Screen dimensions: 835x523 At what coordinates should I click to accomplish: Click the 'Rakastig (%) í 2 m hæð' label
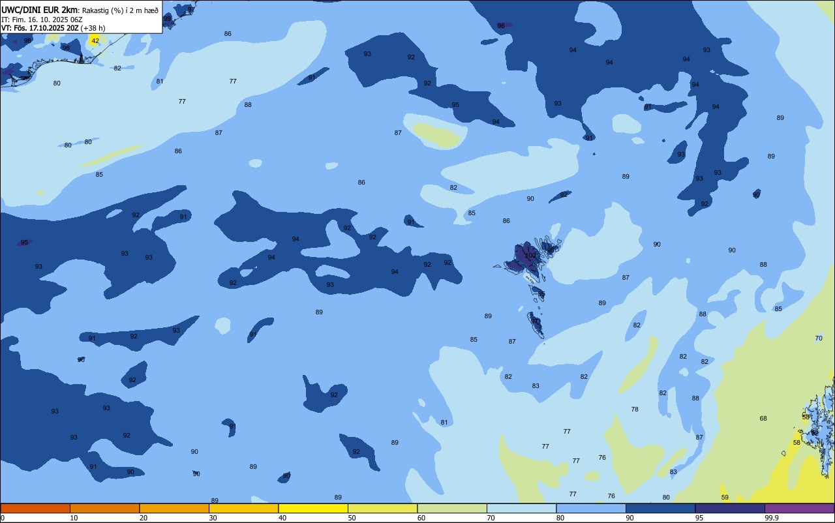coord(120,10)
